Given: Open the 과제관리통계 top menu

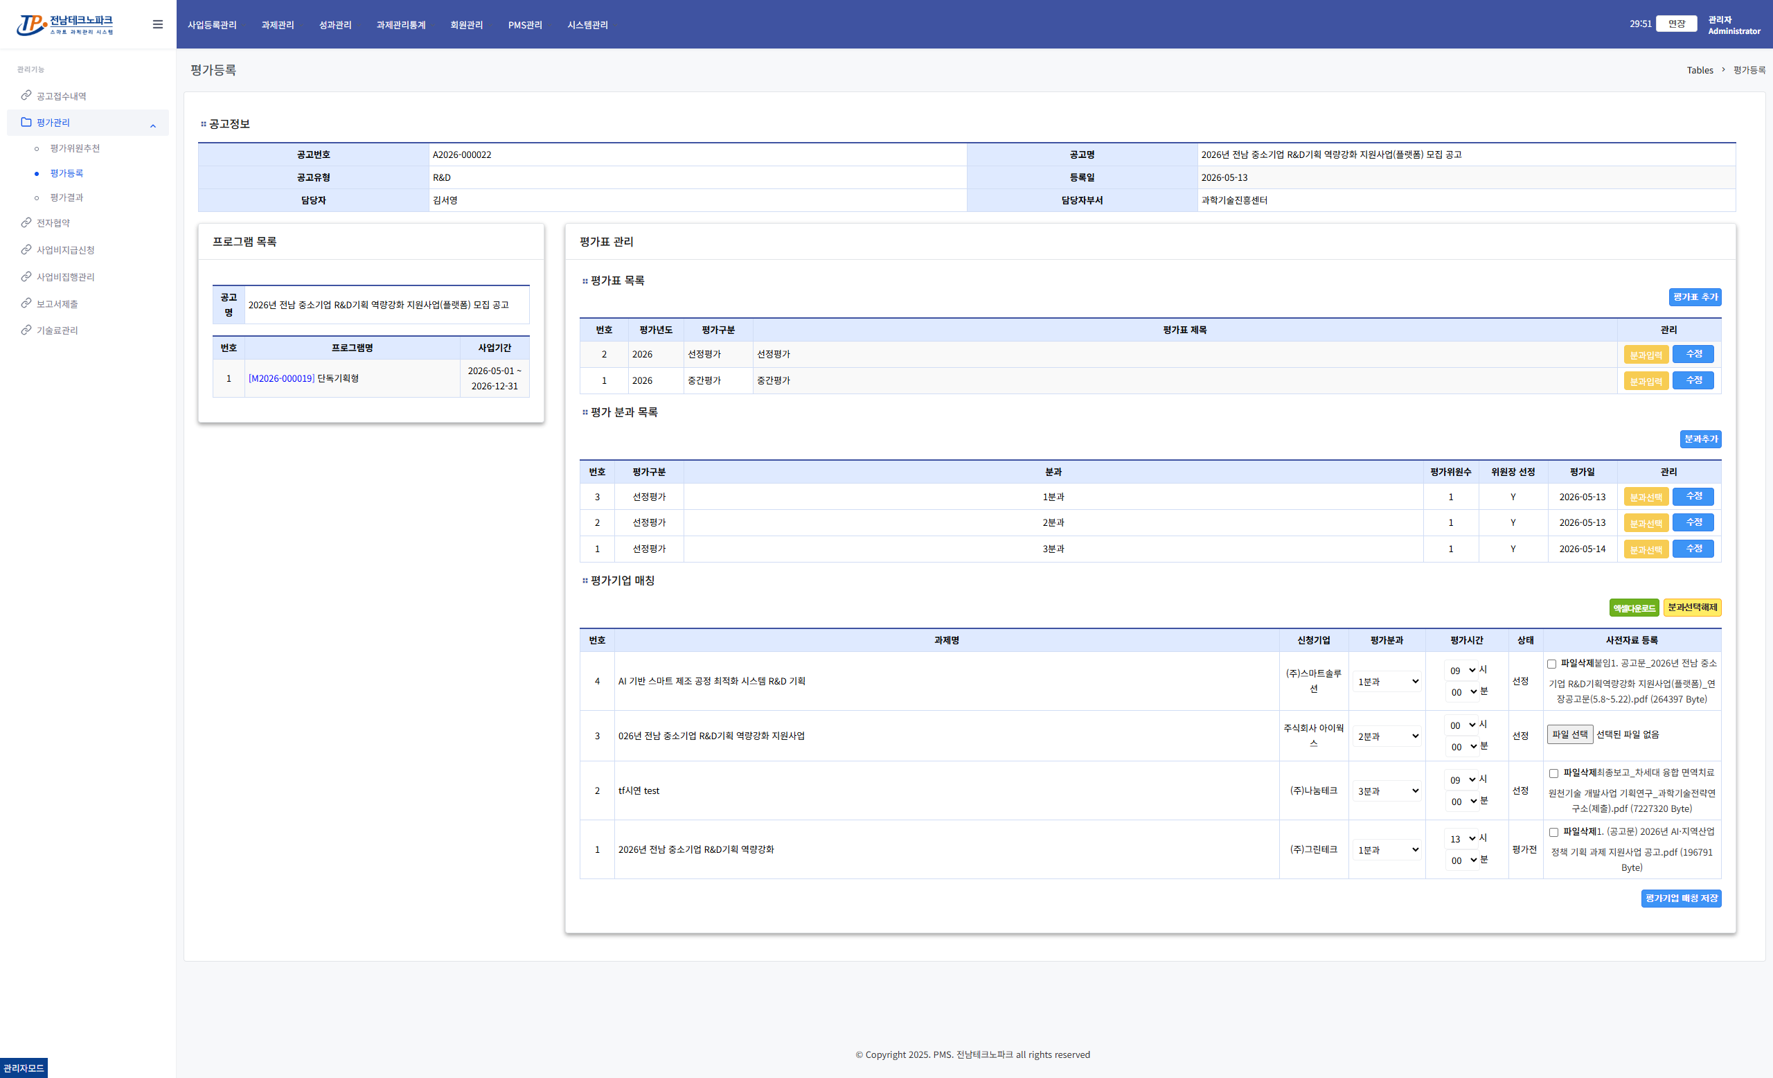Looking at the screenshot, I should (401, 24).
